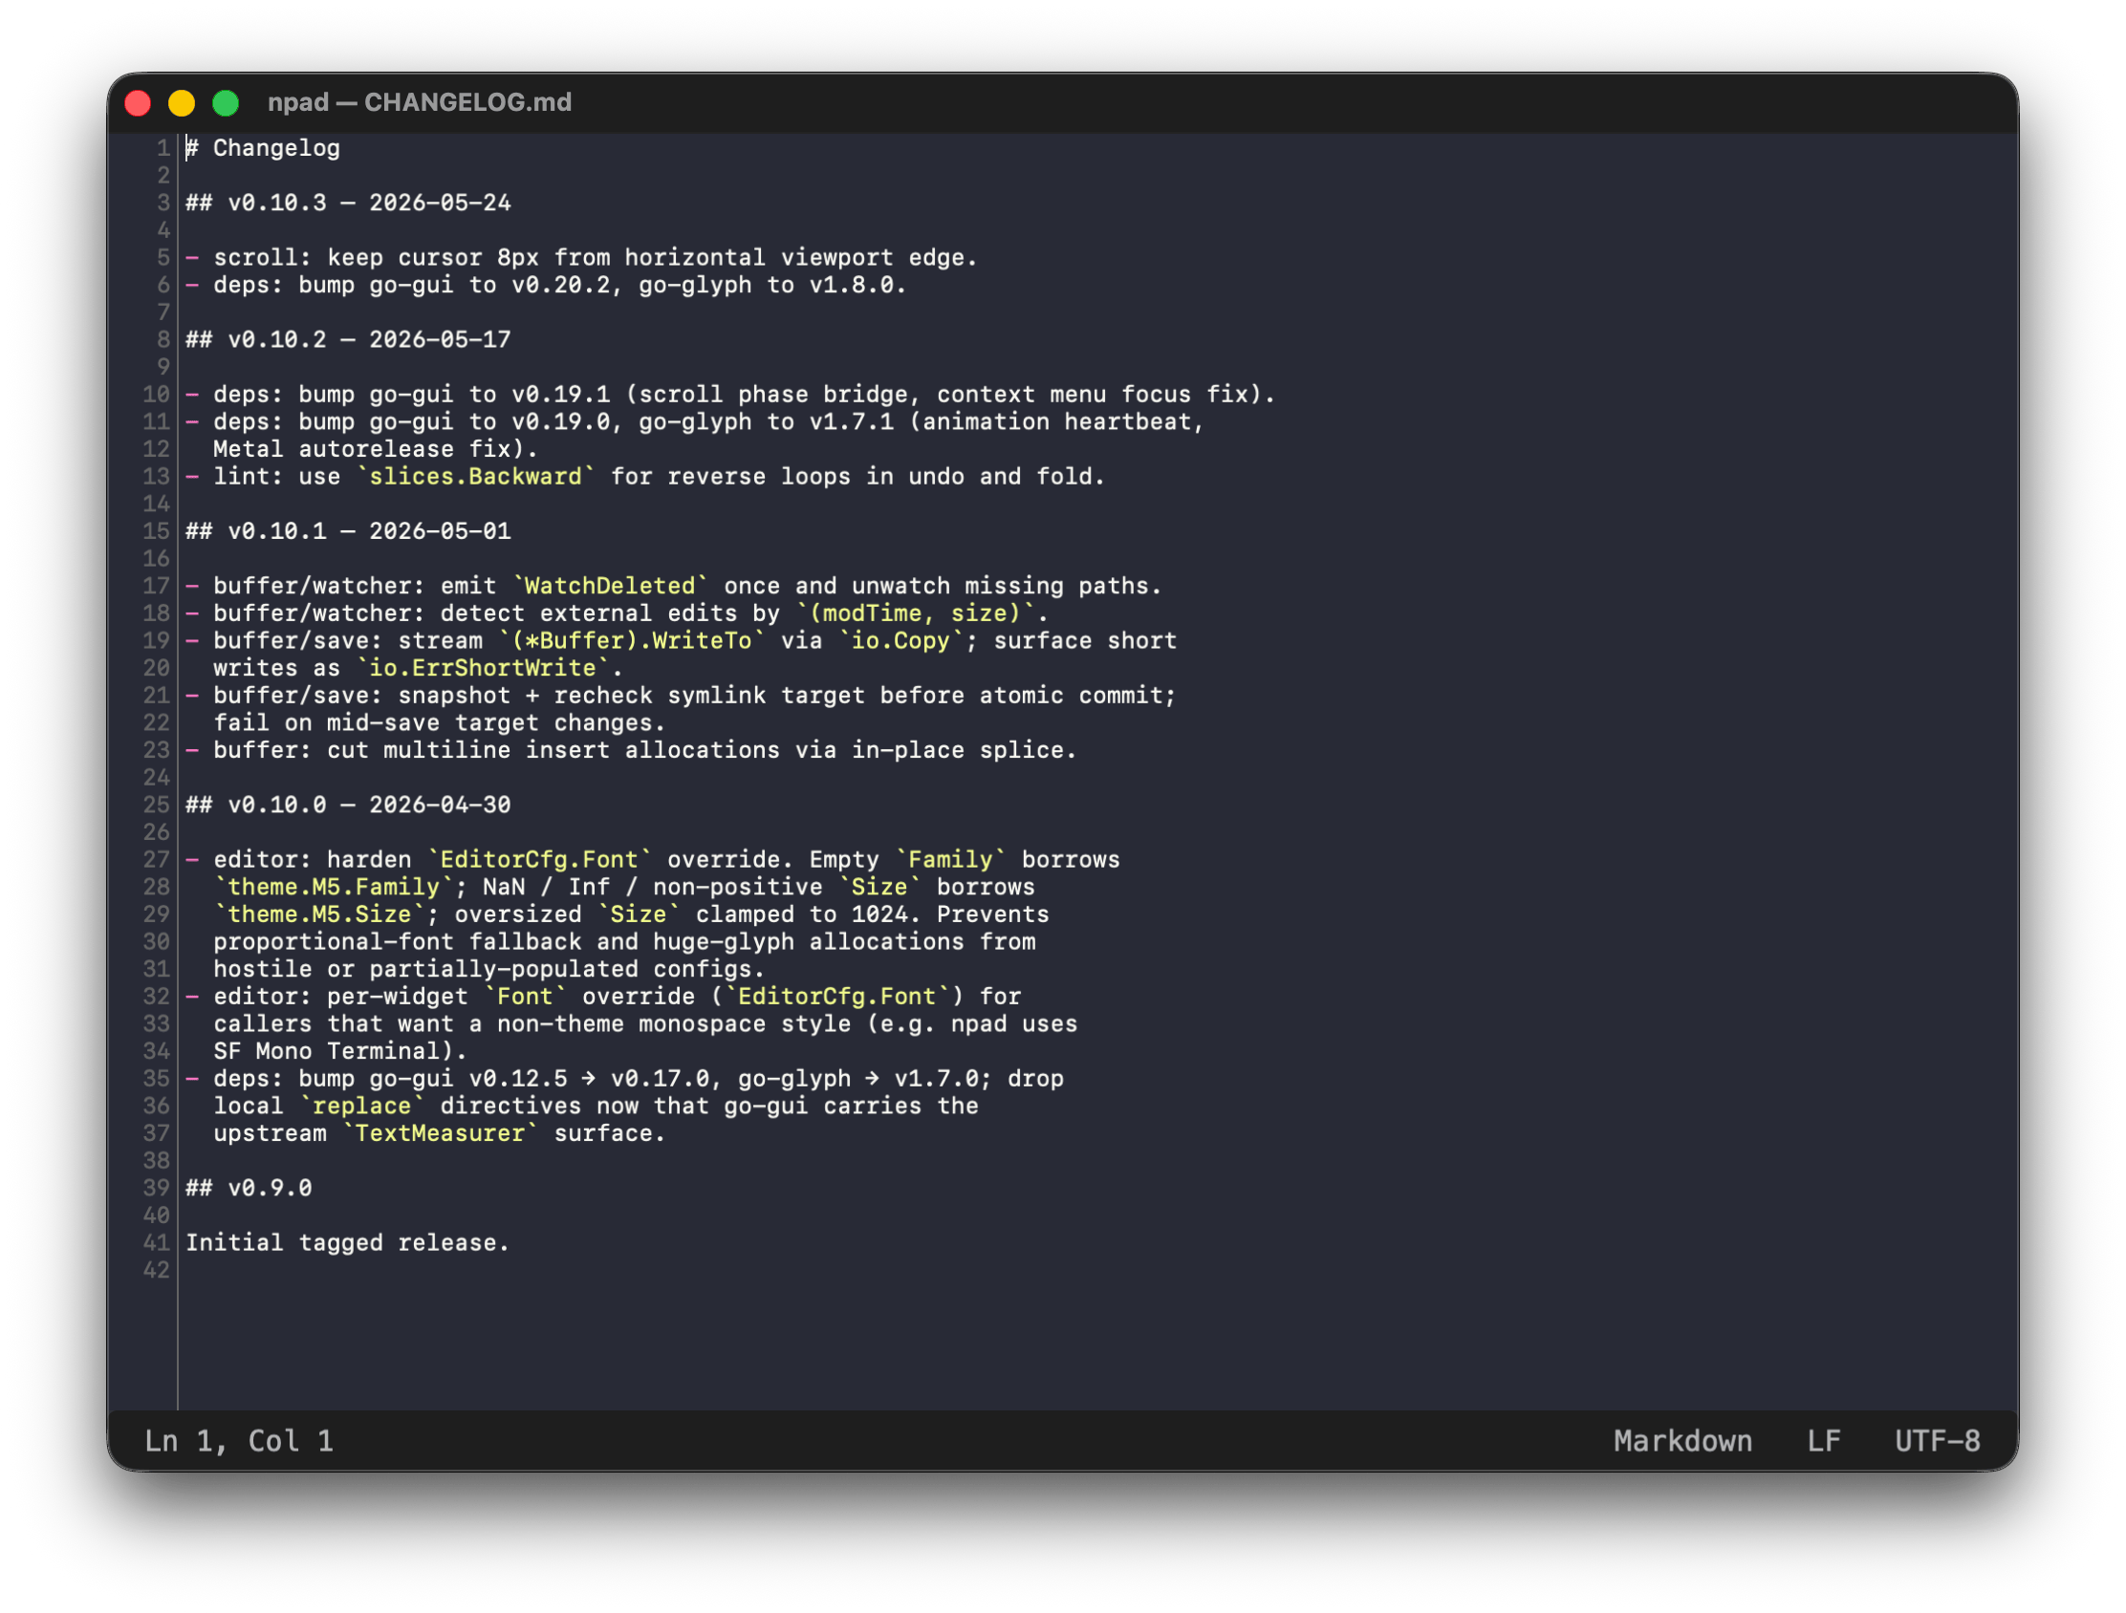This screenshot has height=1613, width=2126.
Task: Click the highlighted code `slices.Backward`
Action: (x=476, y=477)
